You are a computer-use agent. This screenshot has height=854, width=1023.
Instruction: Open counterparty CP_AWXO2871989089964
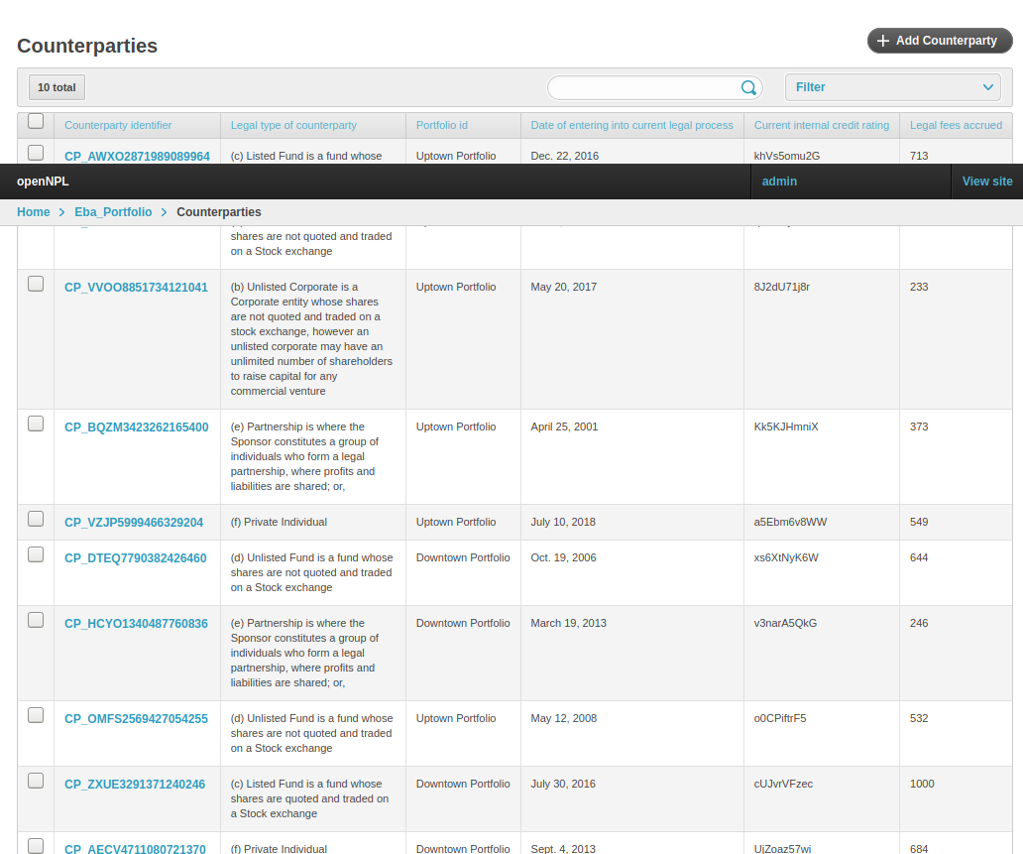(137, 156)
